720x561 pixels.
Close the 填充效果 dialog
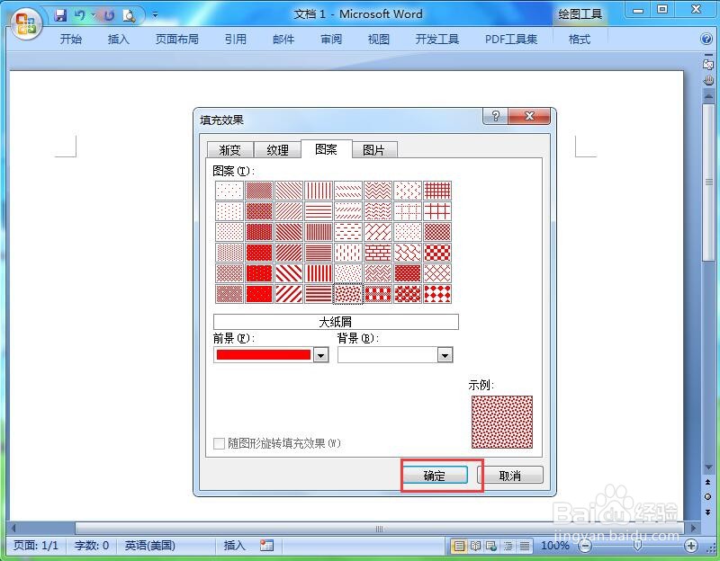529,116
